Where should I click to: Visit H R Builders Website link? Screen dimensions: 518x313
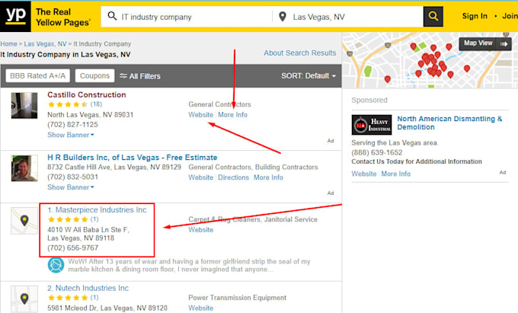pos(200,177)
